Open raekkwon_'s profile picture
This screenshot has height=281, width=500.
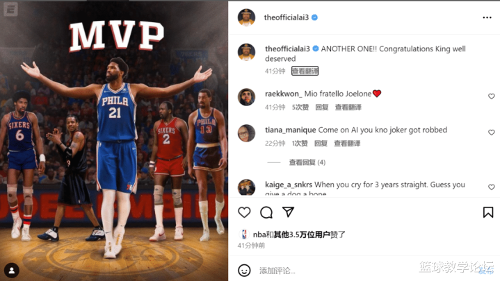246,97
